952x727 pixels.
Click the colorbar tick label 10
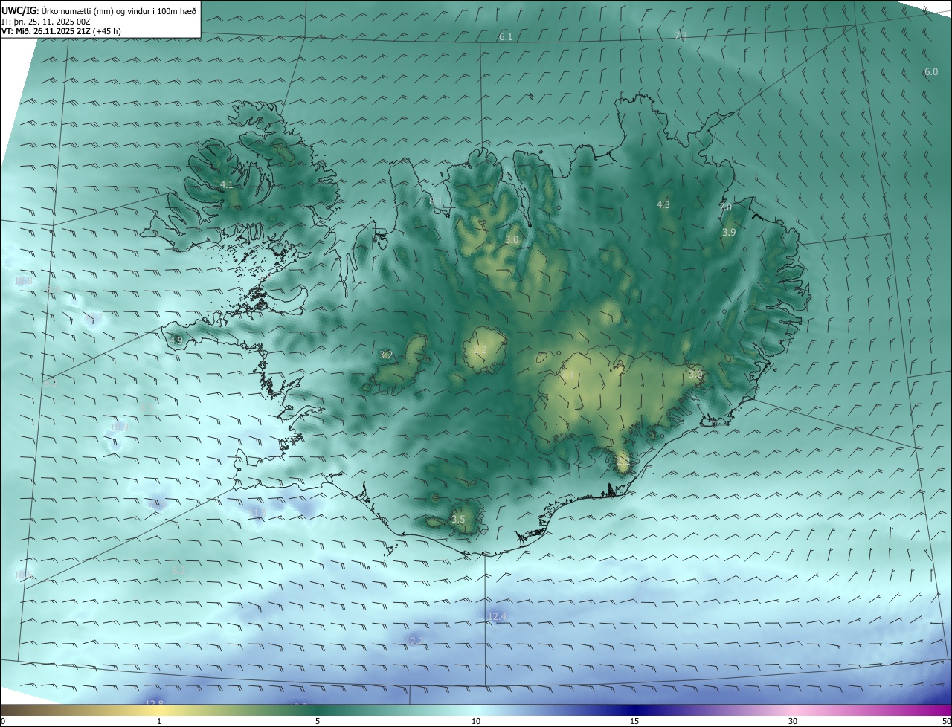[x=476, y=721]
